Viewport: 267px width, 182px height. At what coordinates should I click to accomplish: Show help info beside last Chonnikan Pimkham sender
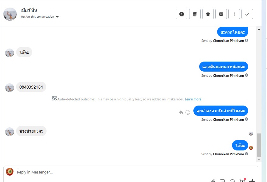pos(247,154)
